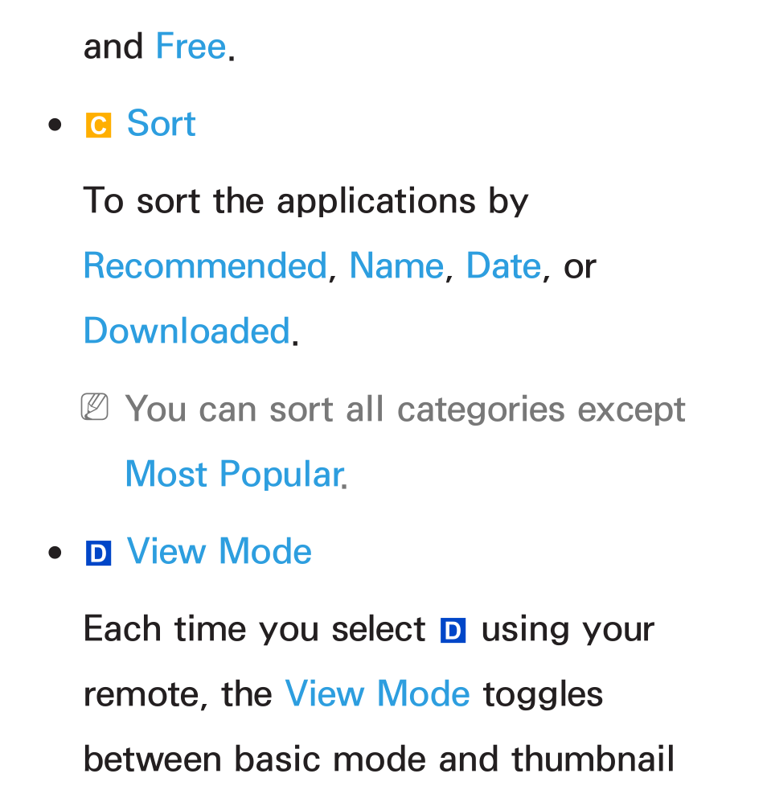Open the Free link at the top
767x786 pixels.
coord(191,46)
